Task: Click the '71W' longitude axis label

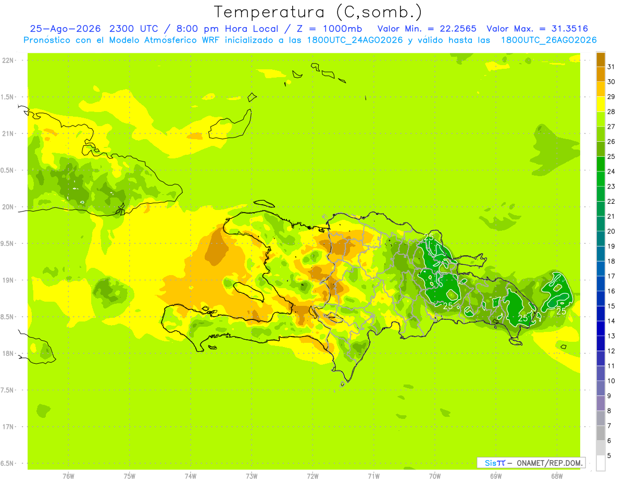Action: click(x=373, y=476)
